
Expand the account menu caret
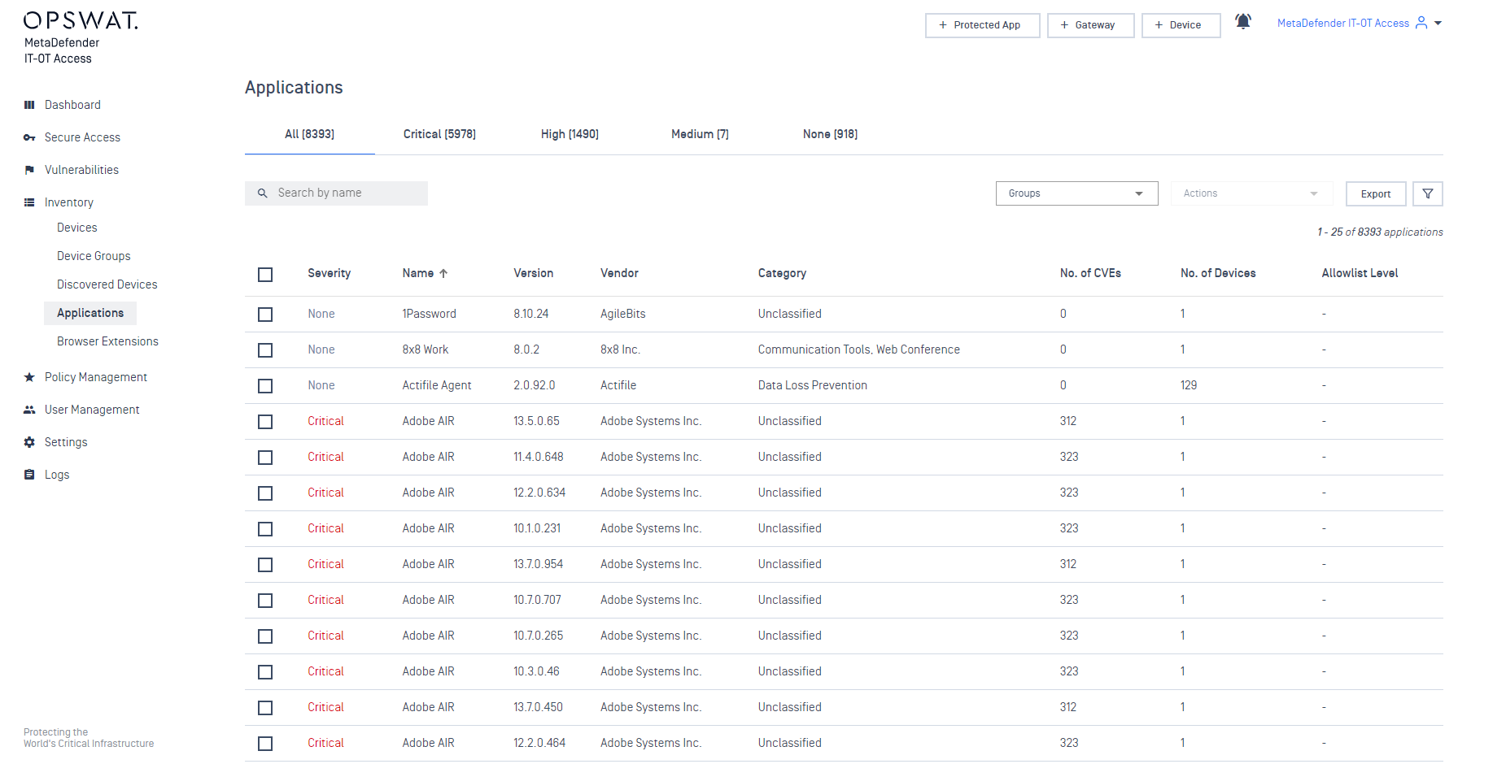pyautogui.click(x=1438, y=24)
